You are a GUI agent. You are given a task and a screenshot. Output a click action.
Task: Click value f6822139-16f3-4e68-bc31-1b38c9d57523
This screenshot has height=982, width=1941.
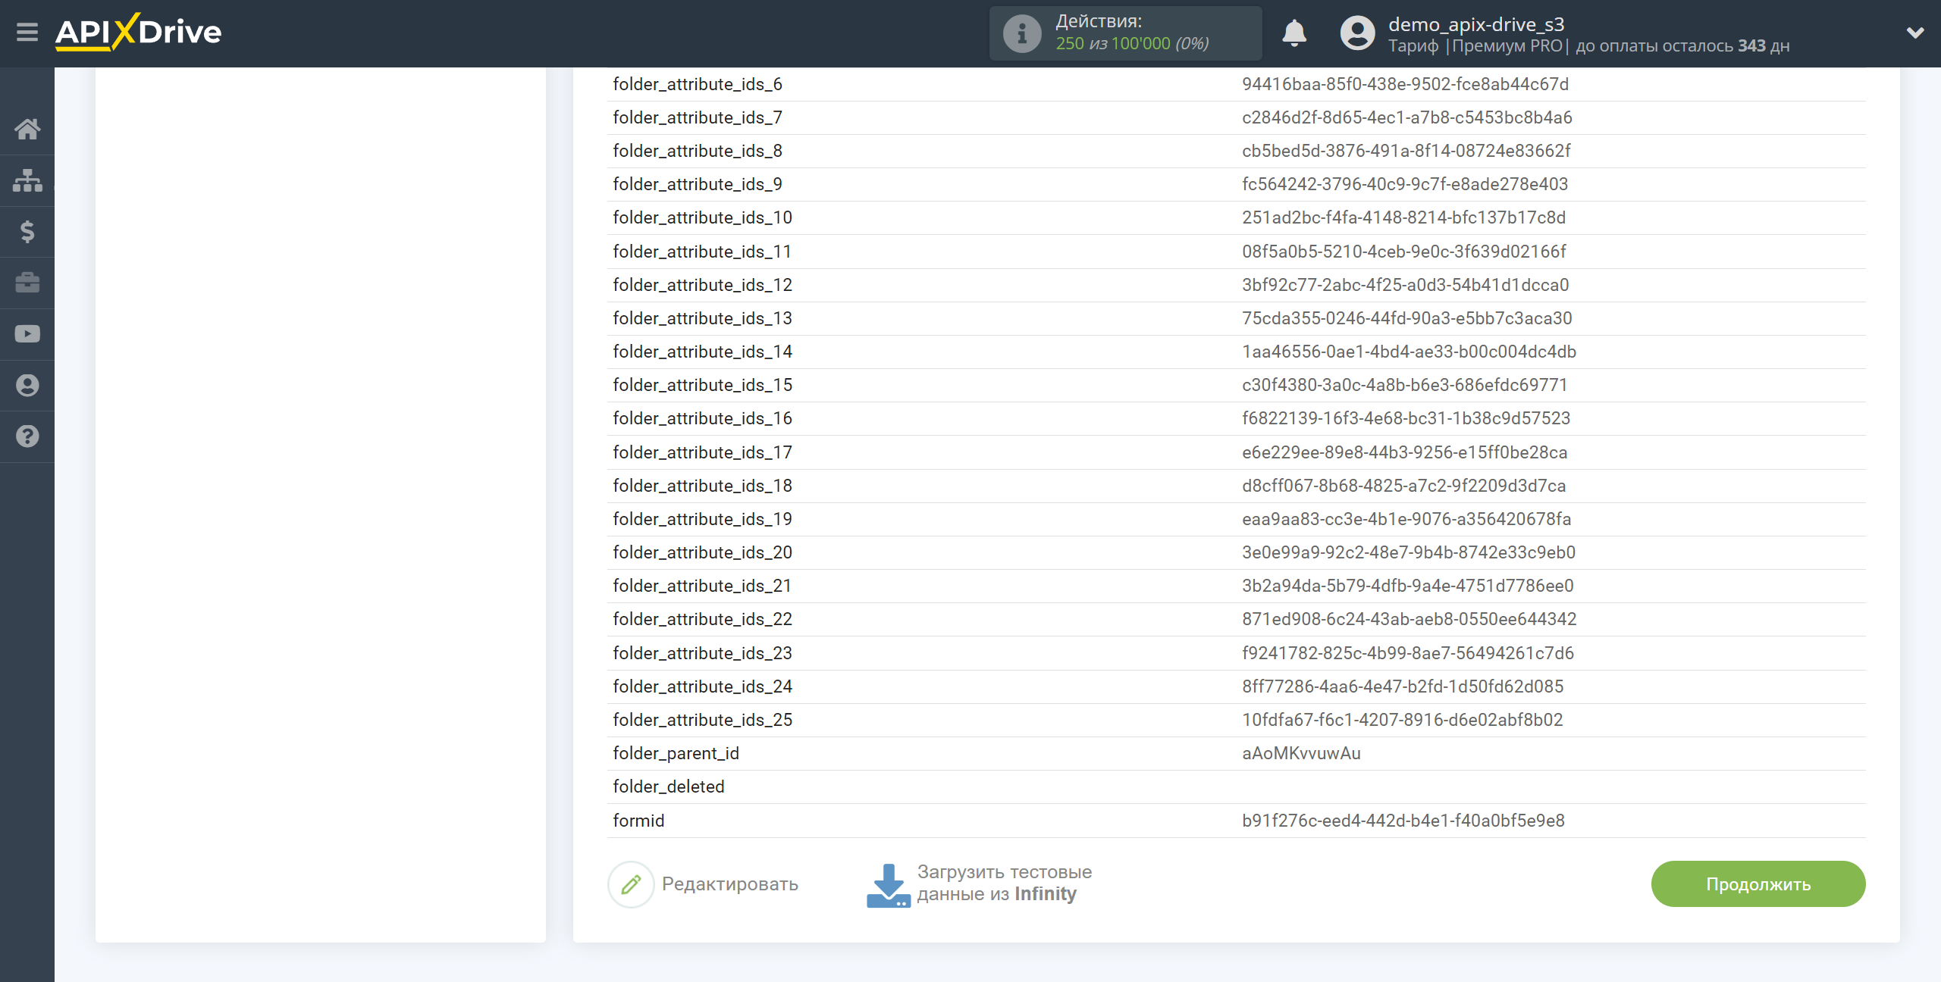click(1406, 418)
